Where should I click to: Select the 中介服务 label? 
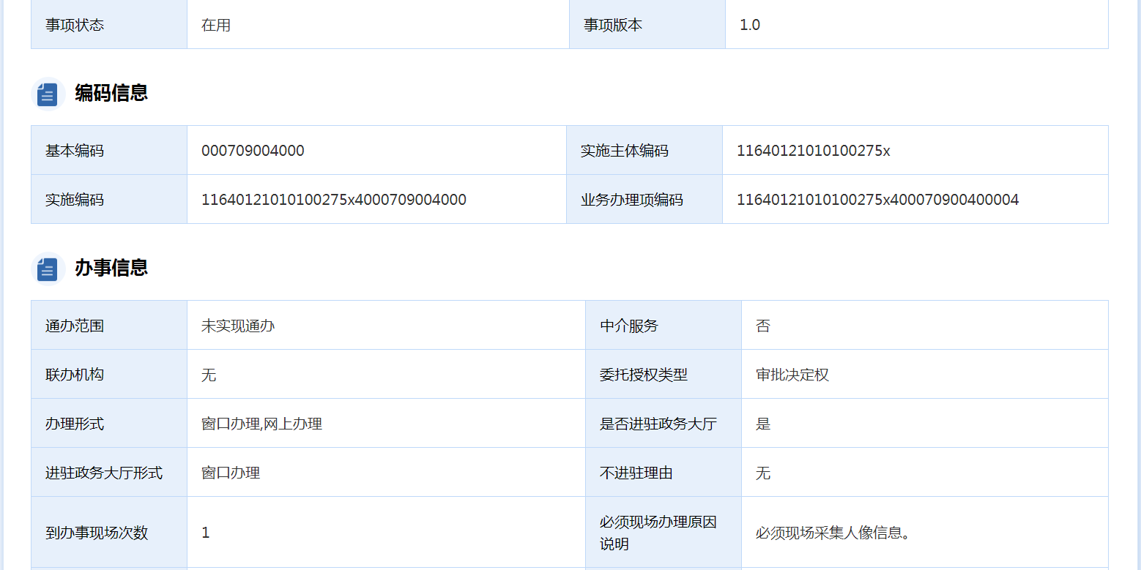pyautogui.click(x=629, y=326)
